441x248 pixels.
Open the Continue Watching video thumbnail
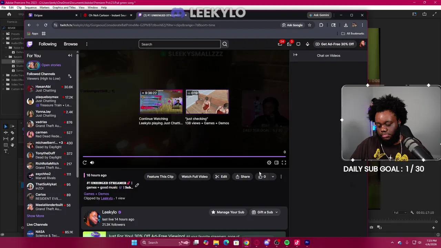[161, 102]
